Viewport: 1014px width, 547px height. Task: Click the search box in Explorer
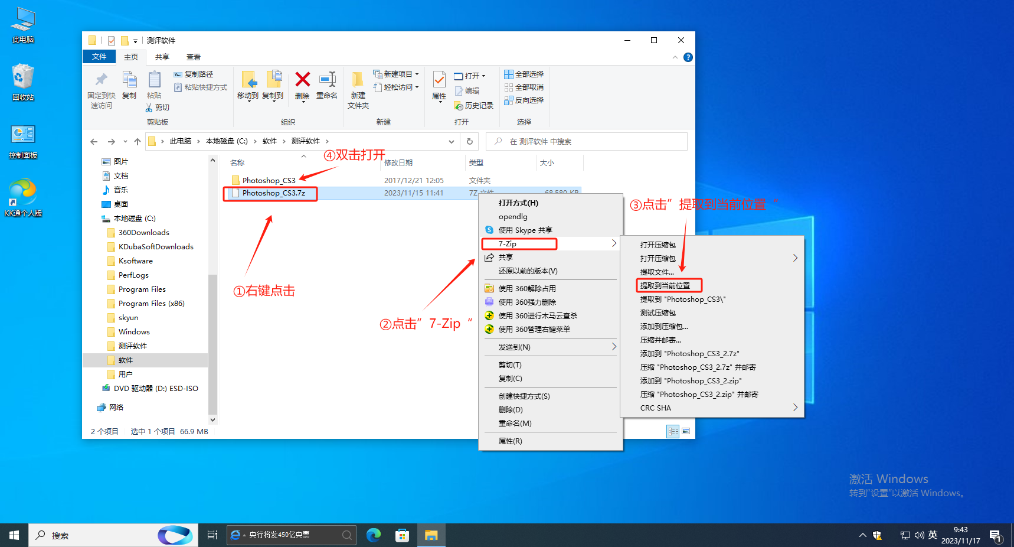pyautogui.click(x=587, y=142)
